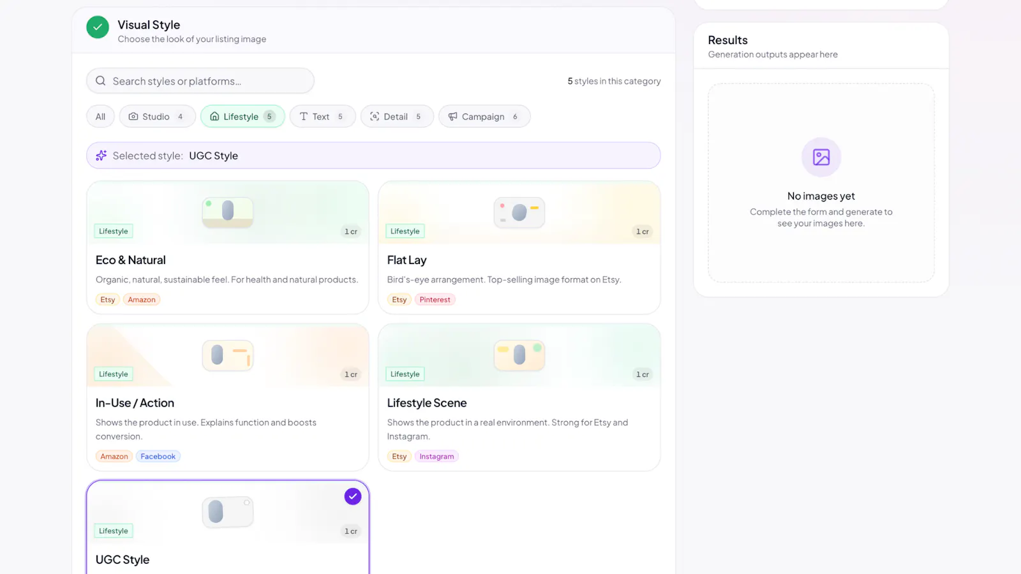Click the Results panel heading

click(728, 40)
